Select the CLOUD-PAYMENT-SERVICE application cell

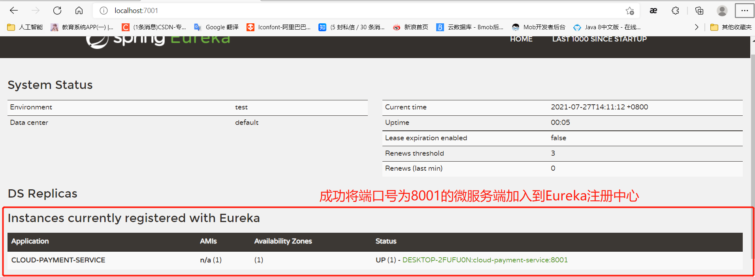pos(58,260)
